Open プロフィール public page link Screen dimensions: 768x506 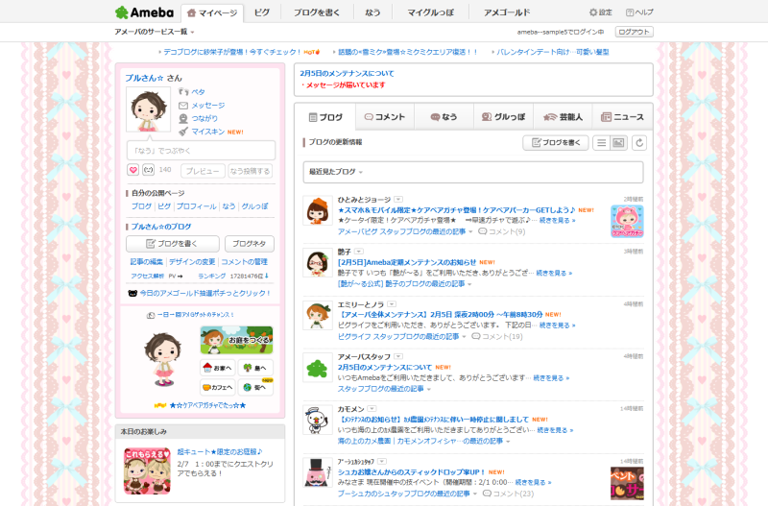click(197, 206)
